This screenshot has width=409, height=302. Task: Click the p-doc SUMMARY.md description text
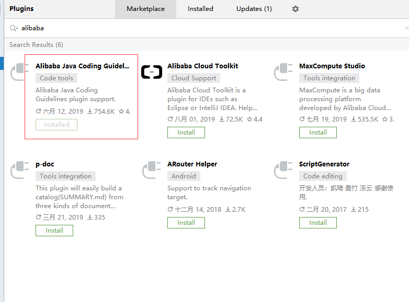pos(79,197)
